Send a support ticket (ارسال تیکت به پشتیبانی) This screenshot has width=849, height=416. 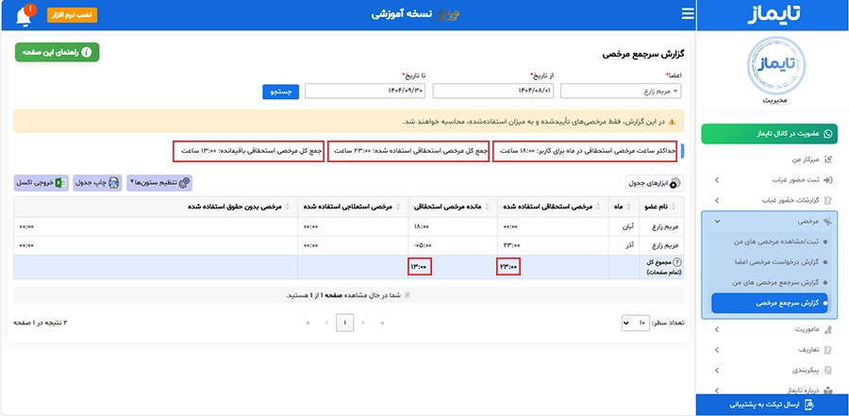point(772,405)
